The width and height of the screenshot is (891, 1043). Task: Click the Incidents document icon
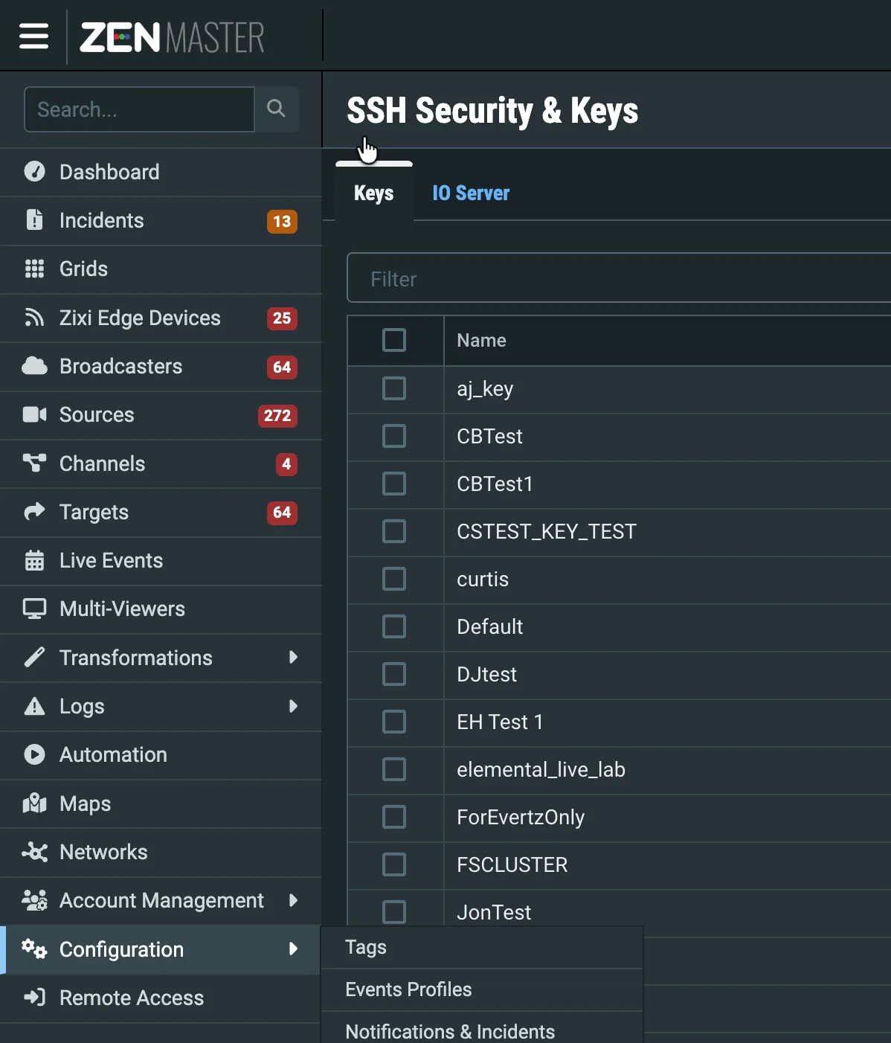point(34,220)
